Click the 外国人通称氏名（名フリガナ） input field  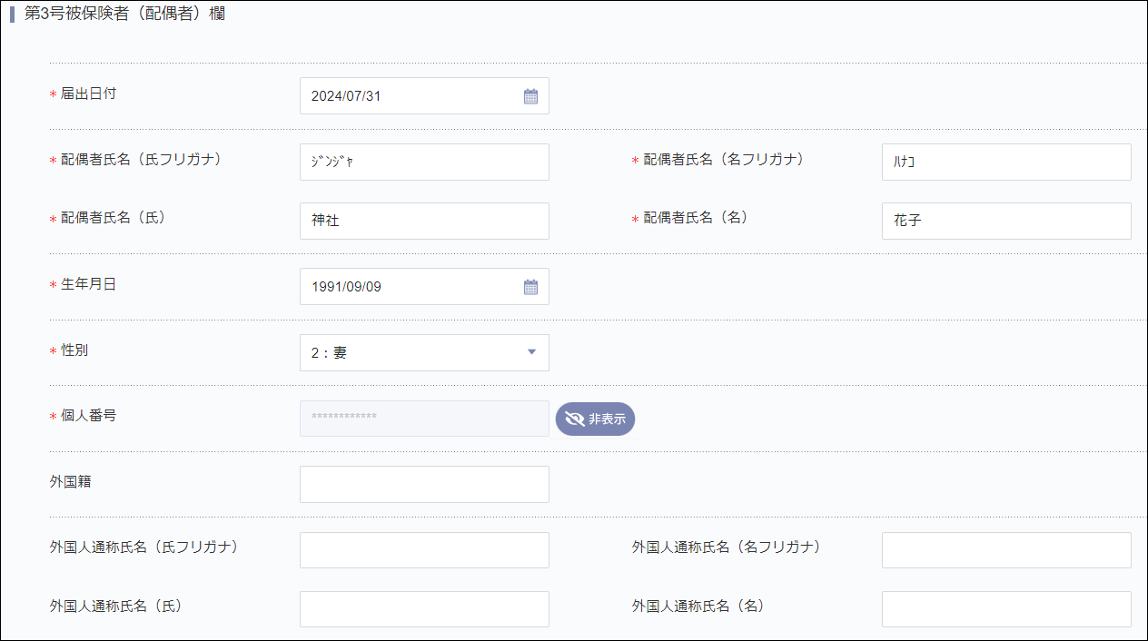(x=1006, y=549)
